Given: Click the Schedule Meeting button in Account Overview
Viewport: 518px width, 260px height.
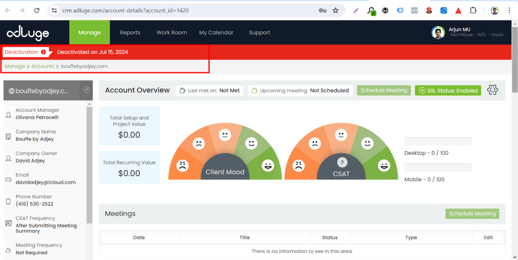Looking at the screenshot, I should click(x=383, y=91).
